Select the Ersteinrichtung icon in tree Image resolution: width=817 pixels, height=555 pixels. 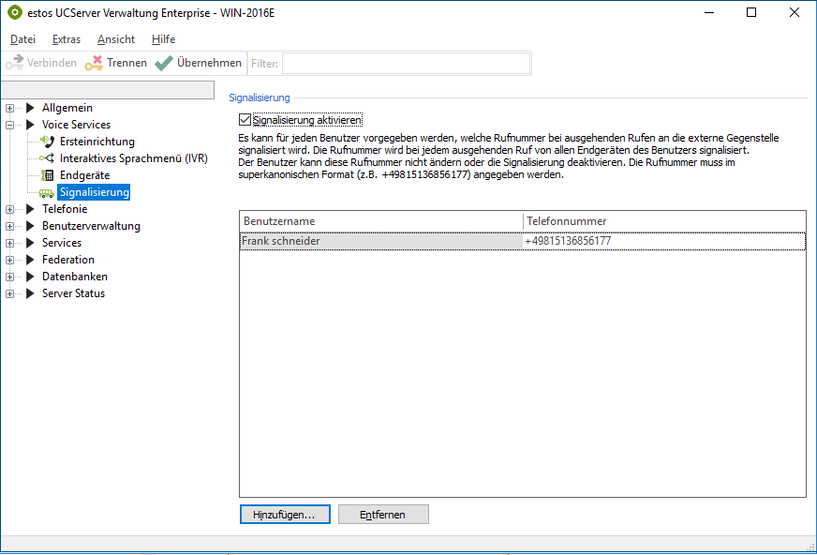(48, 142)
